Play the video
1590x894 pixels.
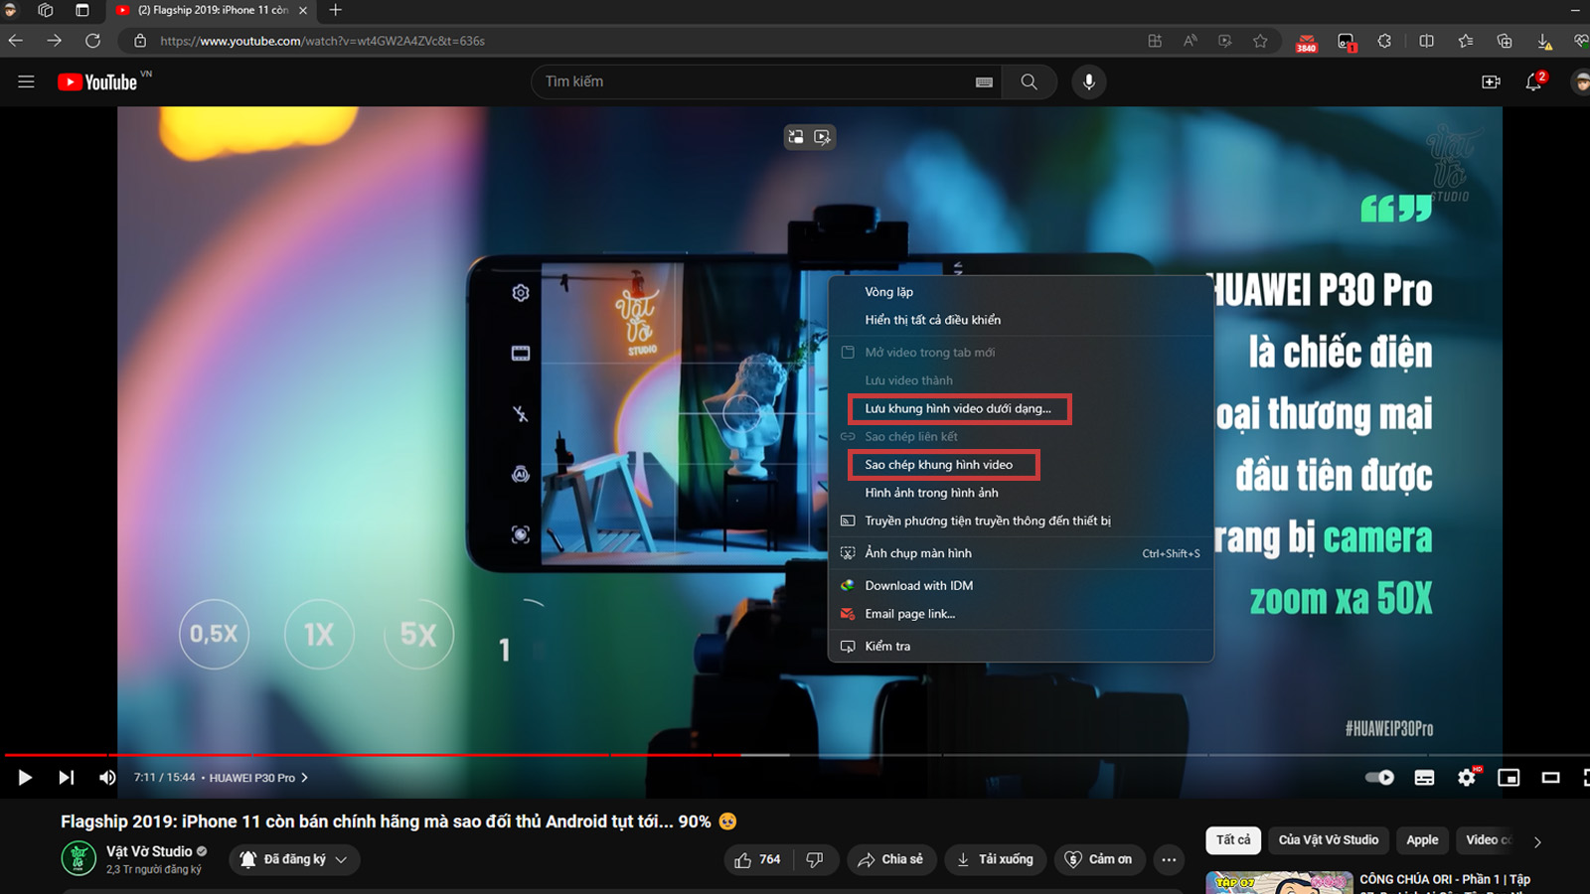25,778
